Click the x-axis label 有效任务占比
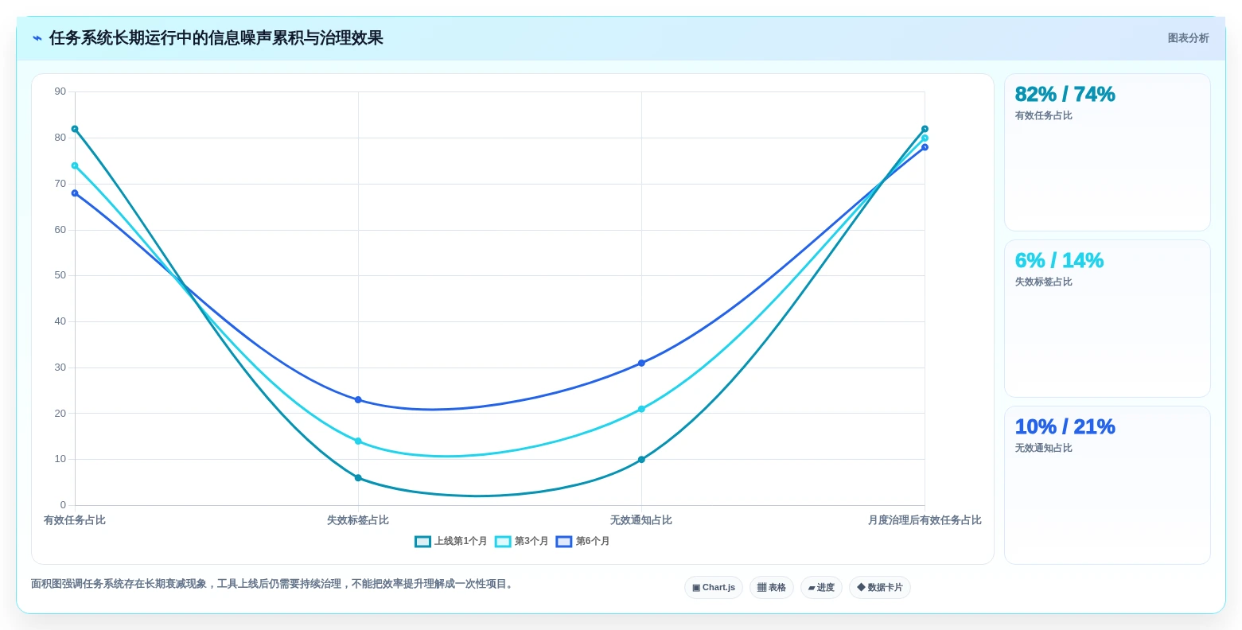Viewport: 1242px width, 630px height. (75, 520)
